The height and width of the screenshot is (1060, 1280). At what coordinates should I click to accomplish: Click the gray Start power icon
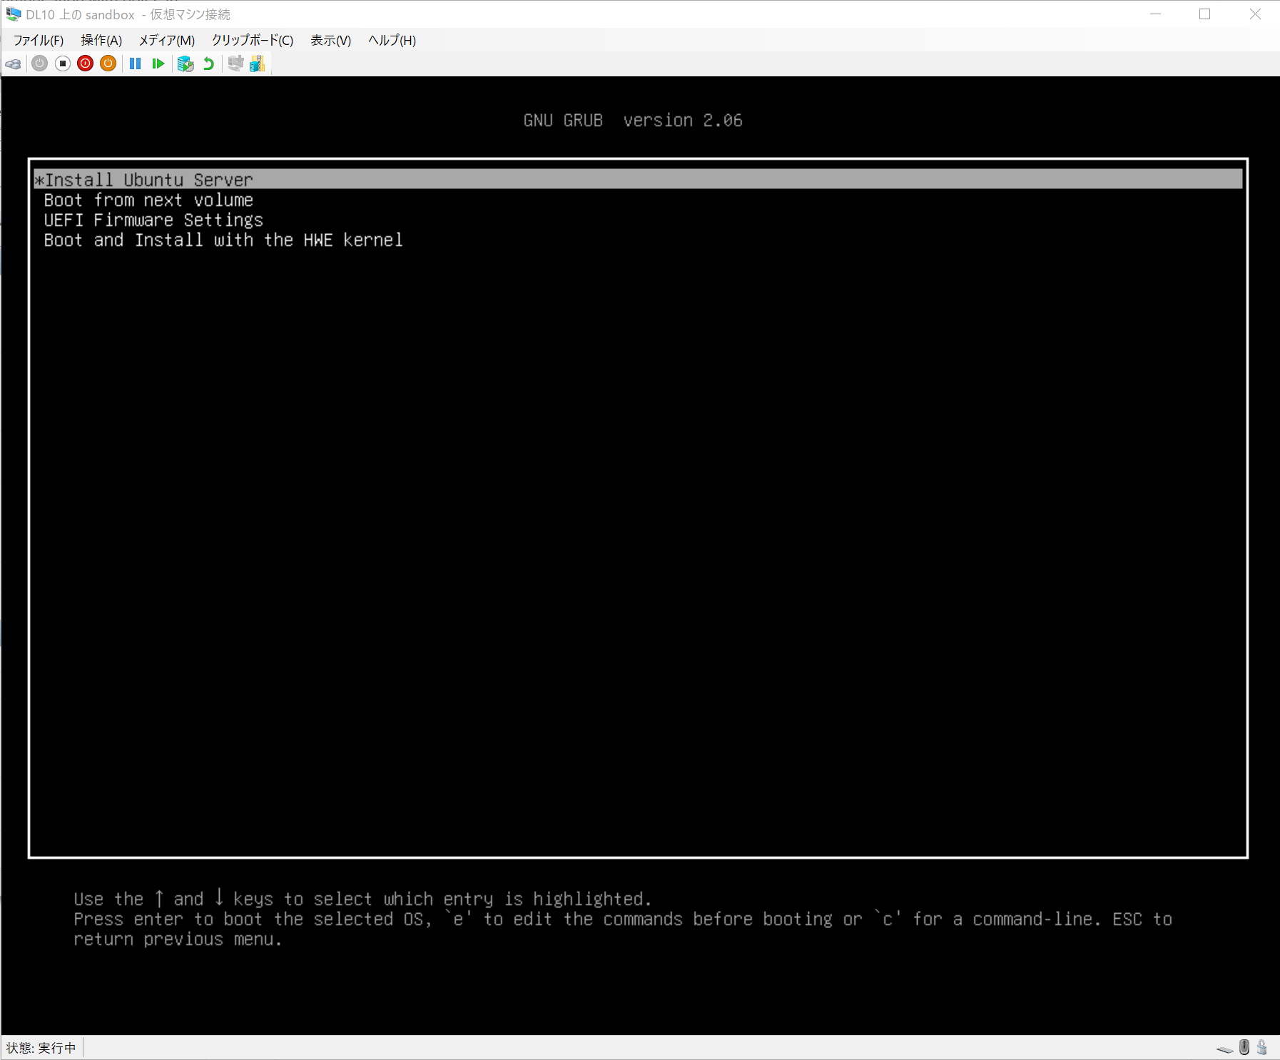(x=40, y=63)
